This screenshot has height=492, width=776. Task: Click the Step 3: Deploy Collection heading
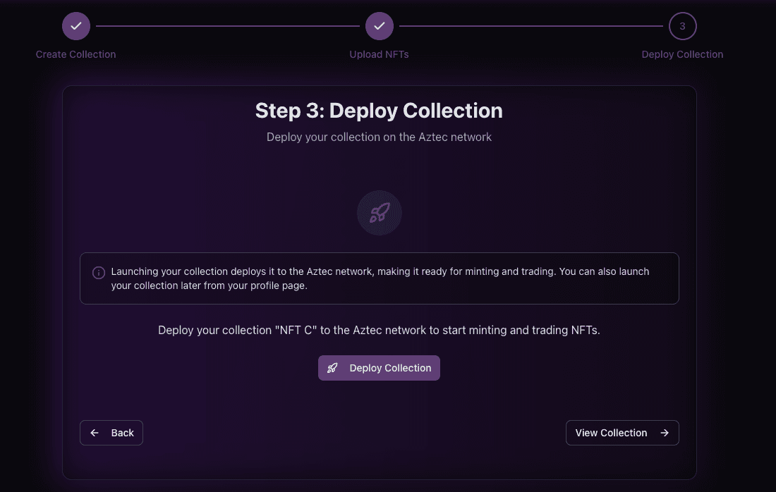(x=379, y=111)
